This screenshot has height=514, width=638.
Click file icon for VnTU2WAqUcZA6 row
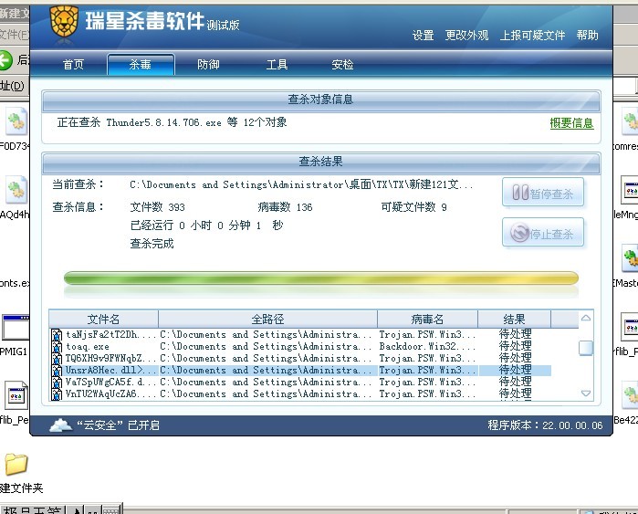57,393
